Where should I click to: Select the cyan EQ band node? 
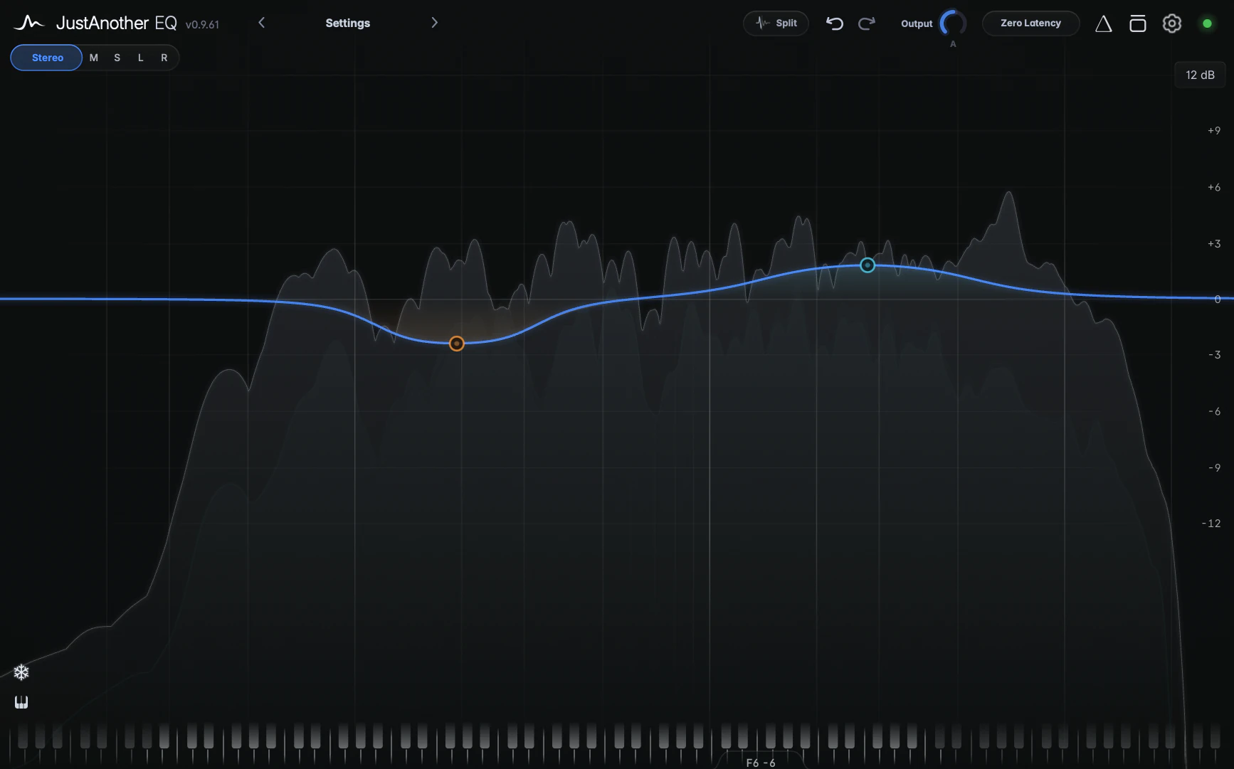click(x=867, y=265)
